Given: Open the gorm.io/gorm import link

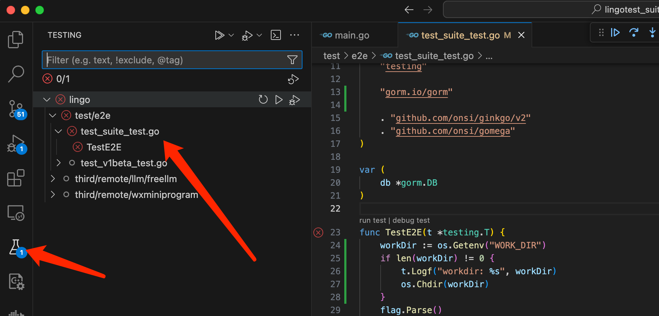Looking at the screenshot, I should [x=416, y=92].
